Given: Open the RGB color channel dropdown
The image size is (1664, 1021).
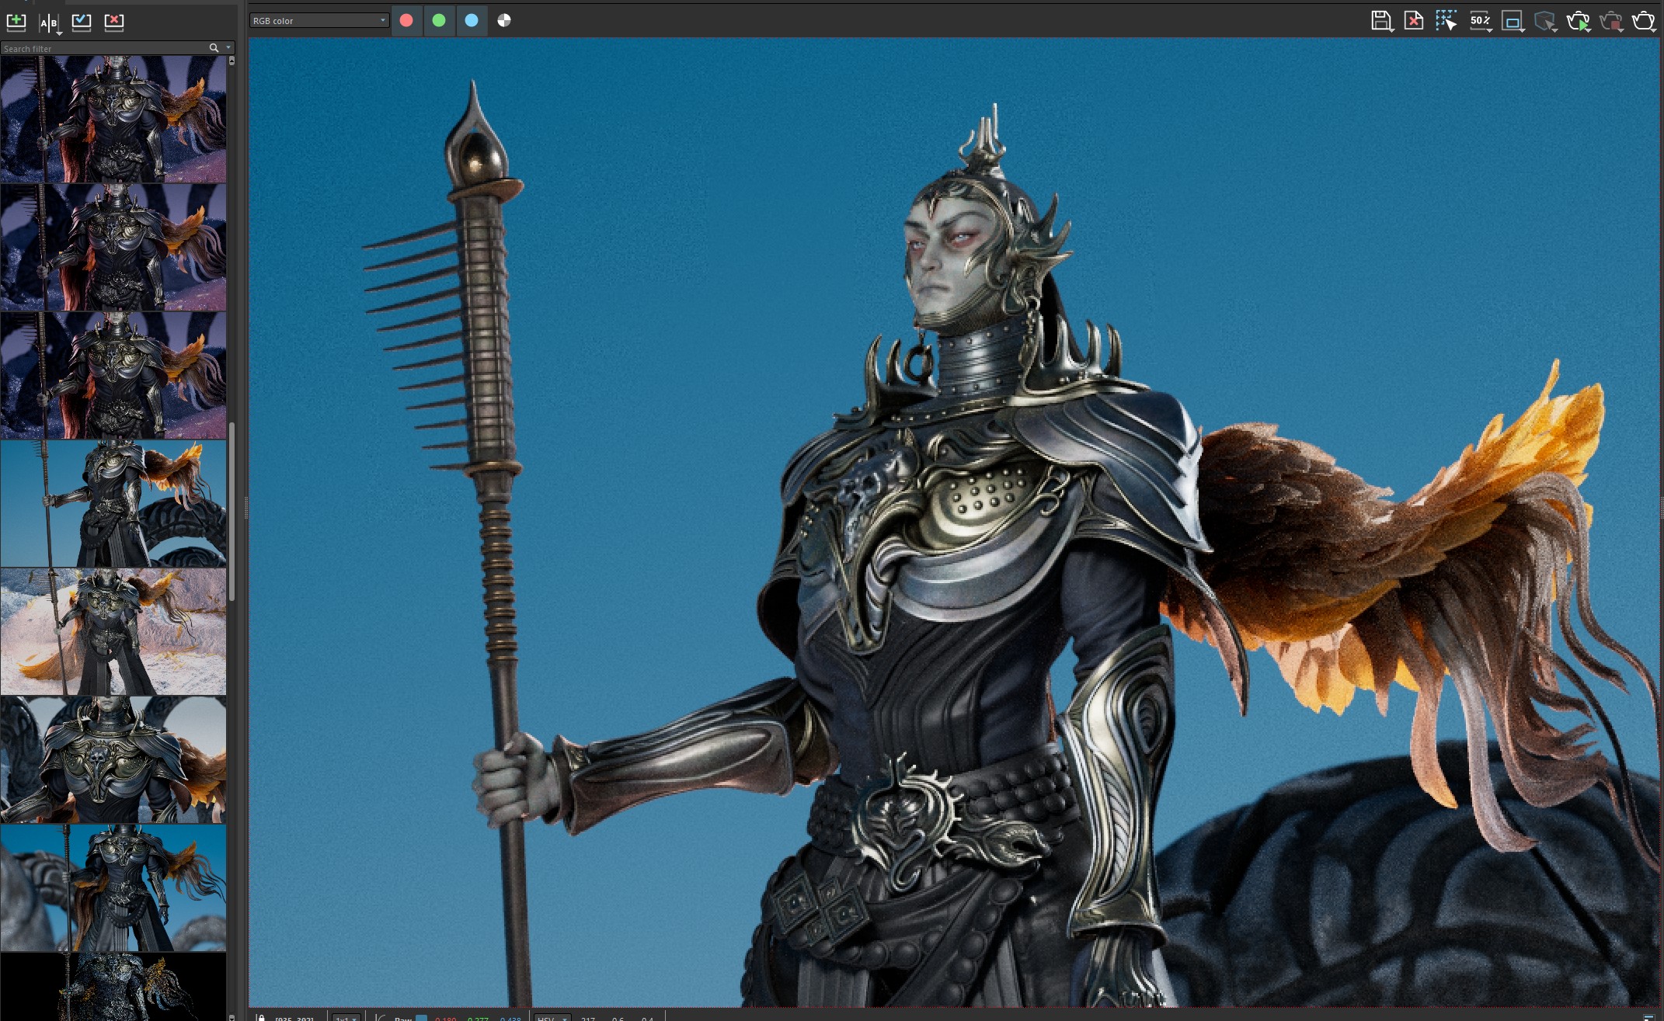Looking at the screenshot, I should tap(319, 21).
